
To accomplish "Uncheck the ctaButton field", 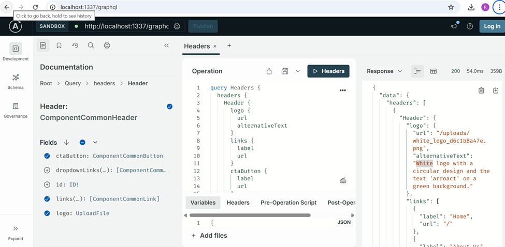I will click(47, 156).
